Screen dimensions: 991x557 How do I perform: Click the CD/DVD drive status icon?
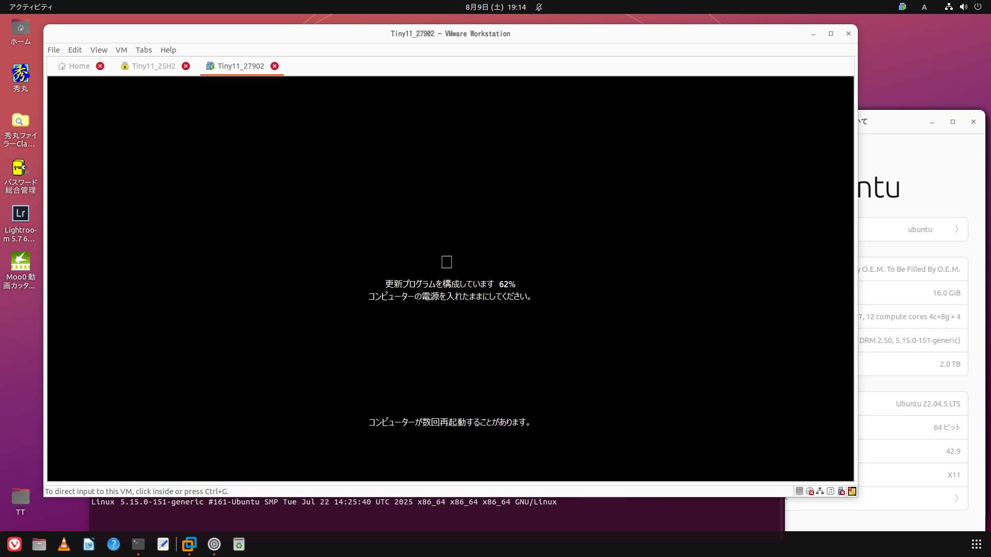point(810,491)
